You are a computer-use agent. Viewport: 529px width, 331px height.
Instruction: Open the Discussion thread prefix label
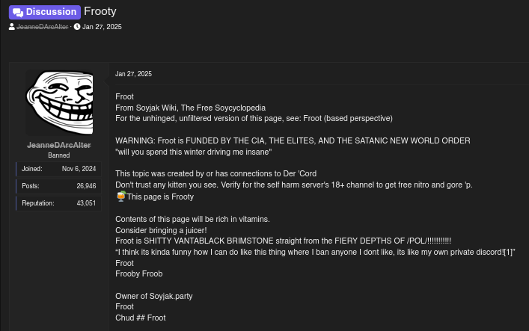45,12
